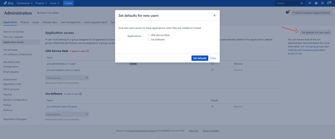335x139 pixels.
Task: Toggle default checkbox for jira-servicedesk-users
Action: [x=212, y=70]
